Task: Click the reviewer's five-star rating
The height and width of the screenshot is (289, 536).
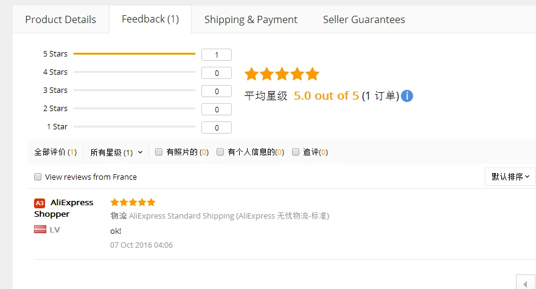Action: click(x=133, y=202)
